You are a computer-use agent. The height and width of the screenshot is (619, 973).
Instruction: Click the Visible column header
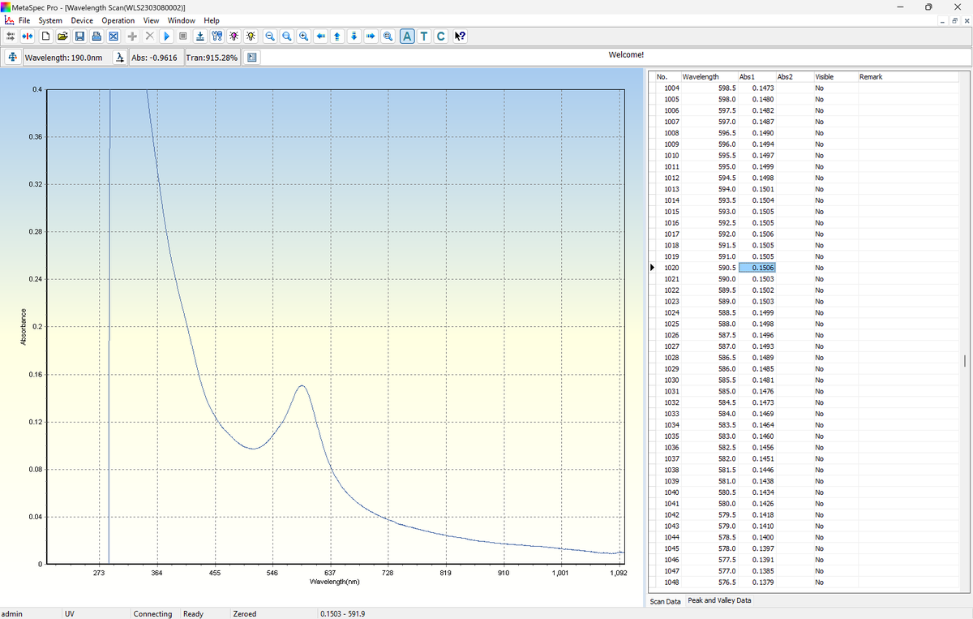click(x=835, y=76)
